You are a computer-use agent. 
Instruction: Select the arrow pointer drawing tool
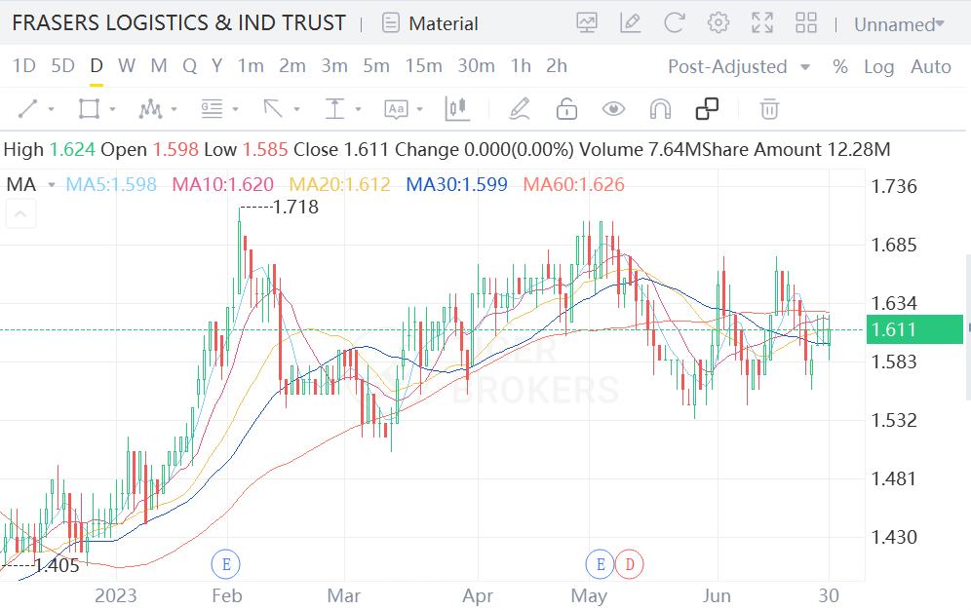pos(273,109)
